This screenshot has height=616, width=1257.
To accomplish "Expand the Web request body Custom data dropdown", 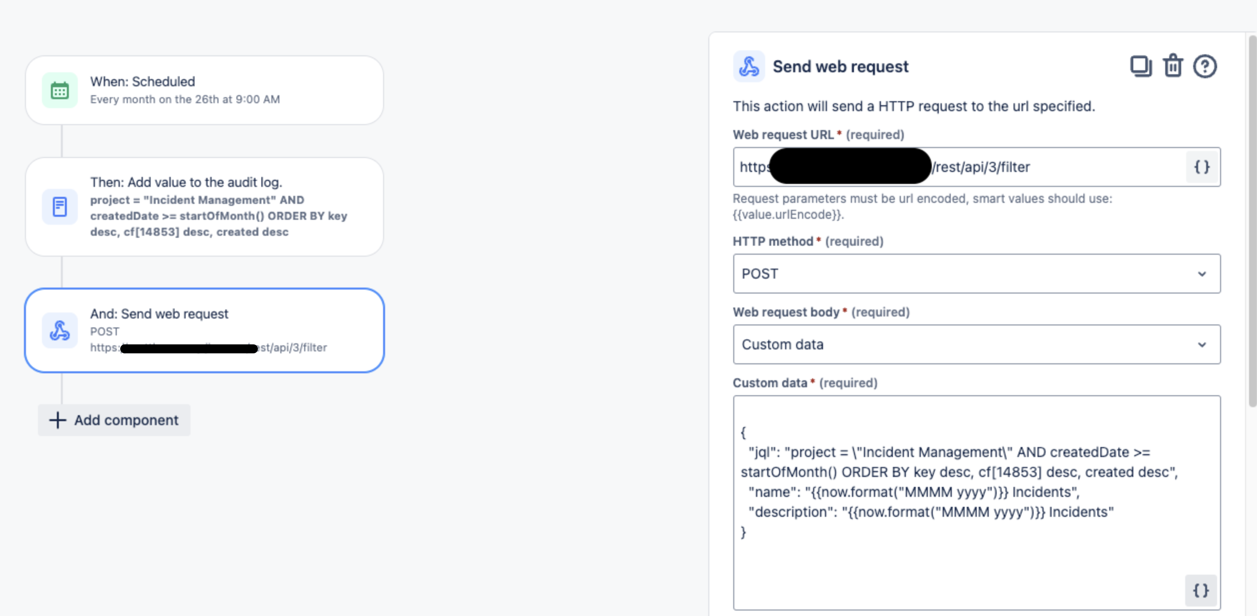I will click(x=977, y=344).
